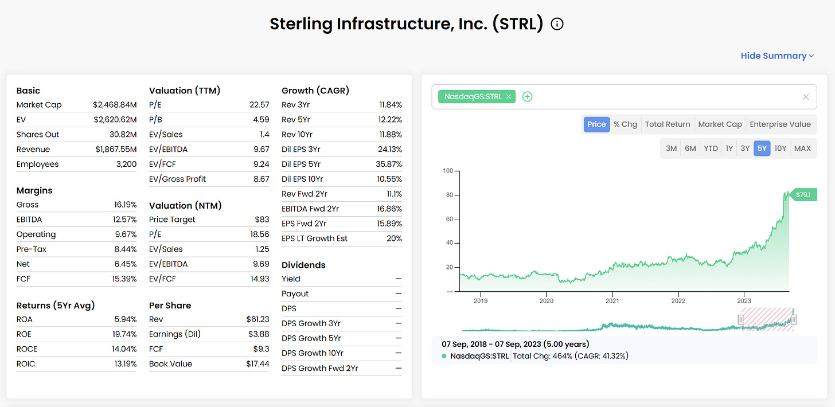
Task: Click the date range text under chart
Action: pos(516,345)
